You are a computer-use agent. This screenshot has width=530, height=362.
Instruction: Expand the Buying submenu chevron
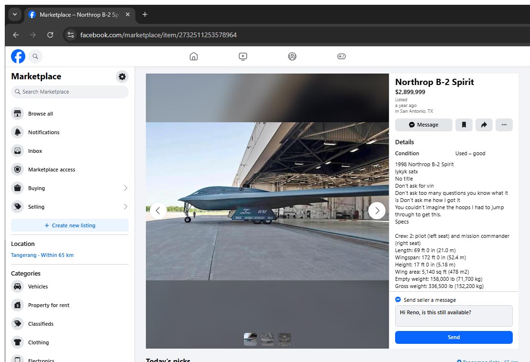point(125,188)
